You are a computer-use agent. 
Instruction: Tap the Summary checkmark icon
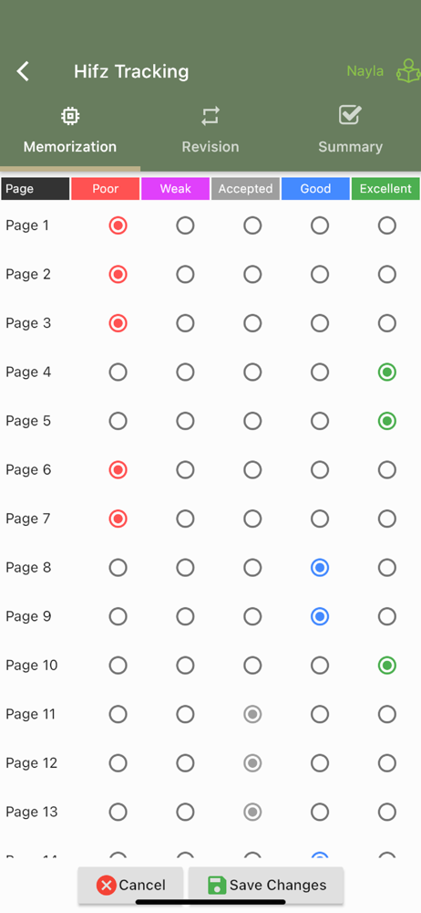click(x=350, y=115)
